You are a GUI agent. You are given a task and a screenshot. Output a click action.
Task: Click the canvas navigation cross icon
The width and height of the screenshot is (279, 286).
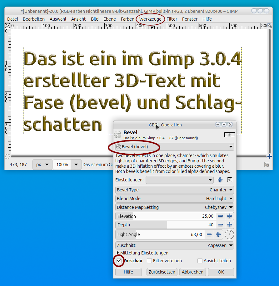coord(270,156)
